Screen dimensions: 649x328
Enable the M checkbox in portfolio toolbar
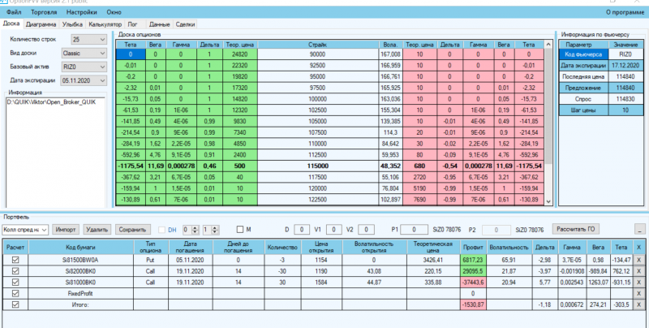[239, 230]
